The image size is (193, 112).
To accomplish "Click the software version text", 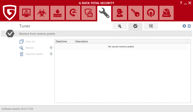I will coord(17,109).
